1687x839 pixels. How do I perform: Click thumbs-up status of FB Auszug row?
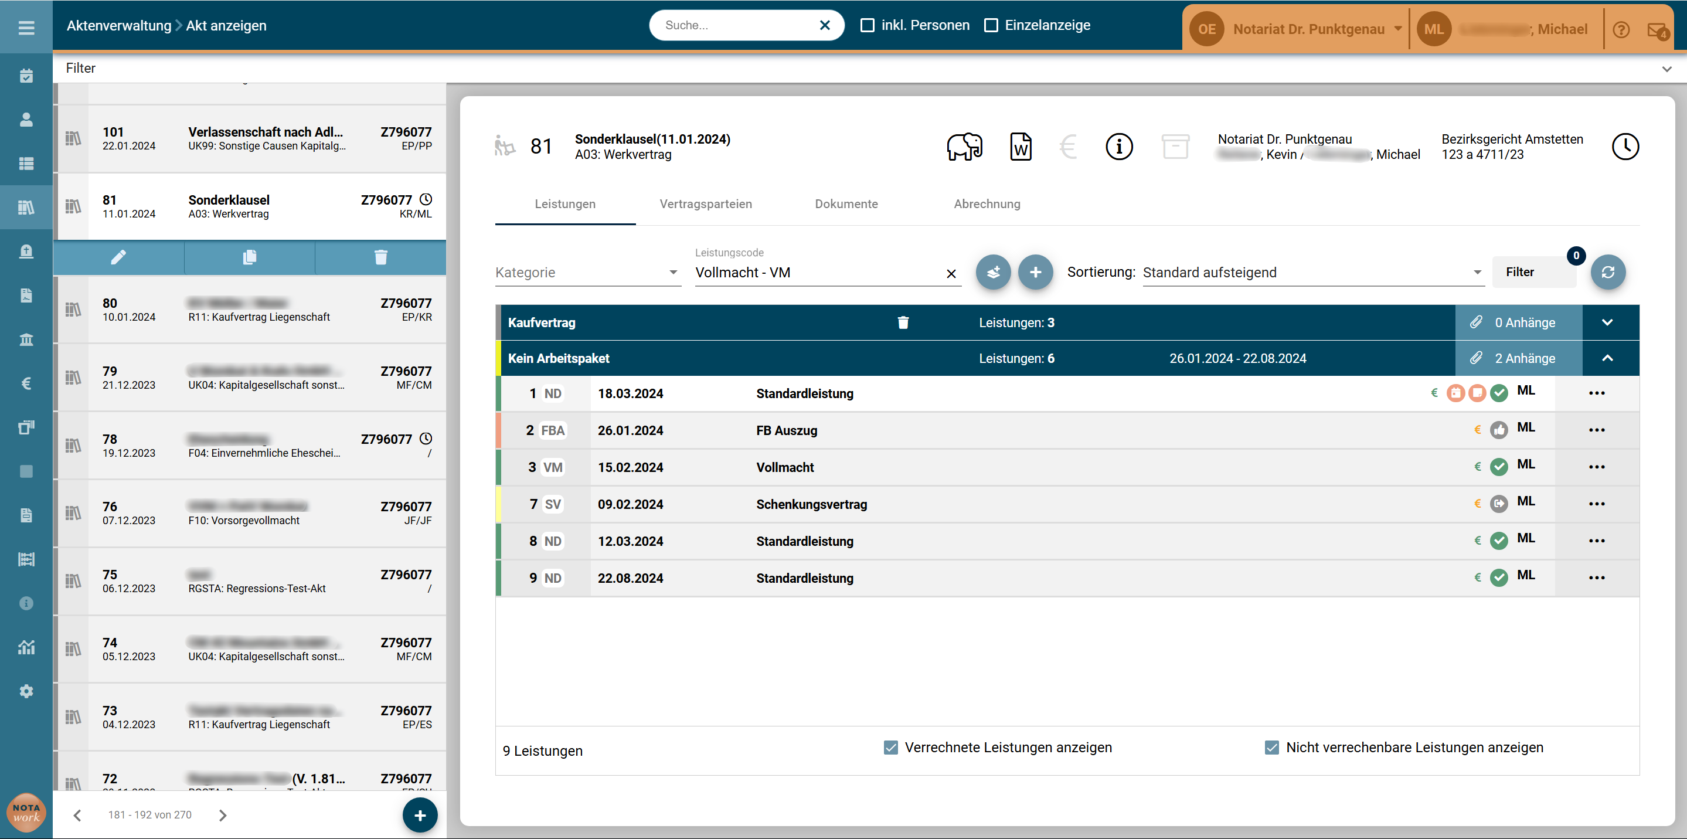tap(1499, 430)
